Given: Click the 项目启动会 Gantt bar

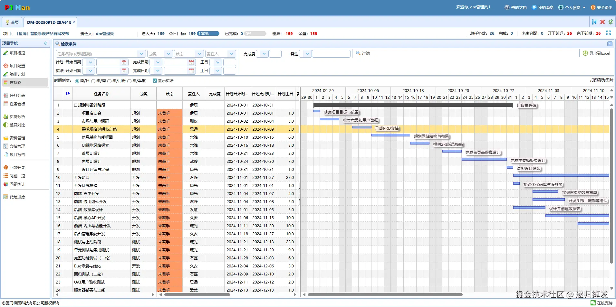Looking at the screenshot, I should tap(316, 111).
